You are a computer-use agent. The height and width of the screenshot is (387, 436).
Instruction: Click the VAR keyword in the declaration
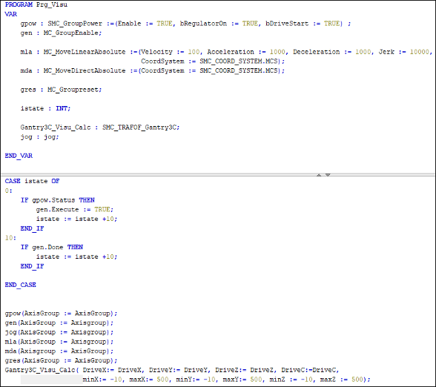[x=11, y=14]
